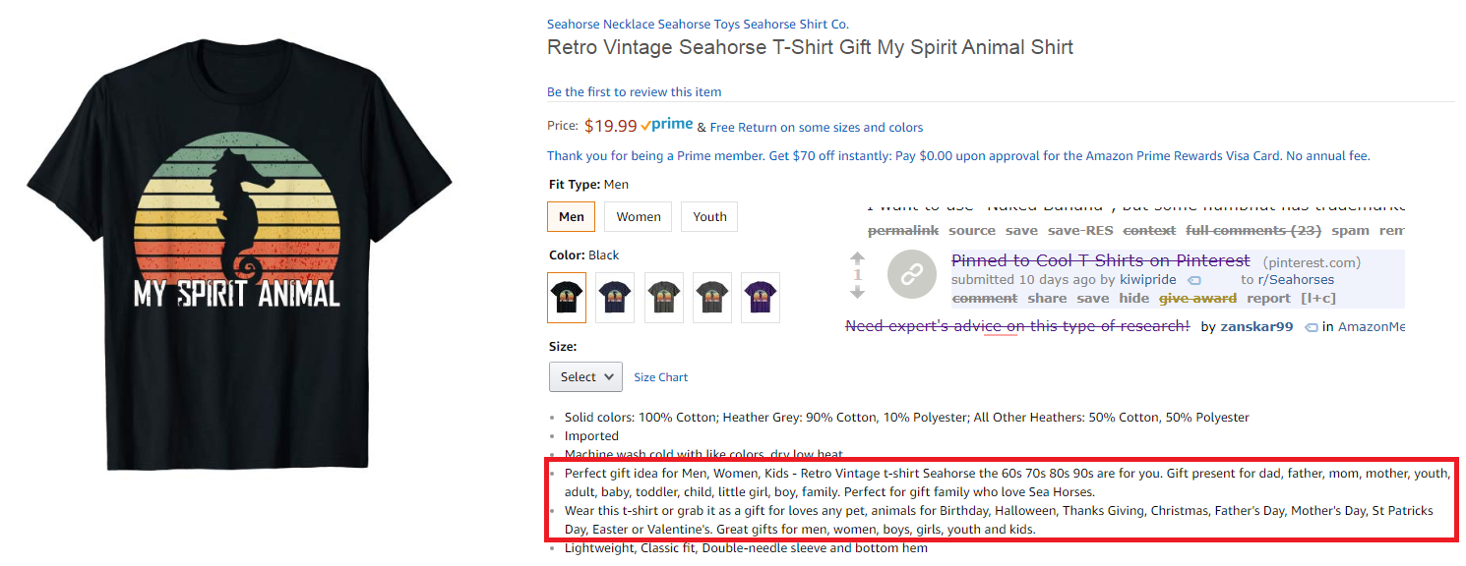Choose the purple shirt color swatch

pos(760,298)
